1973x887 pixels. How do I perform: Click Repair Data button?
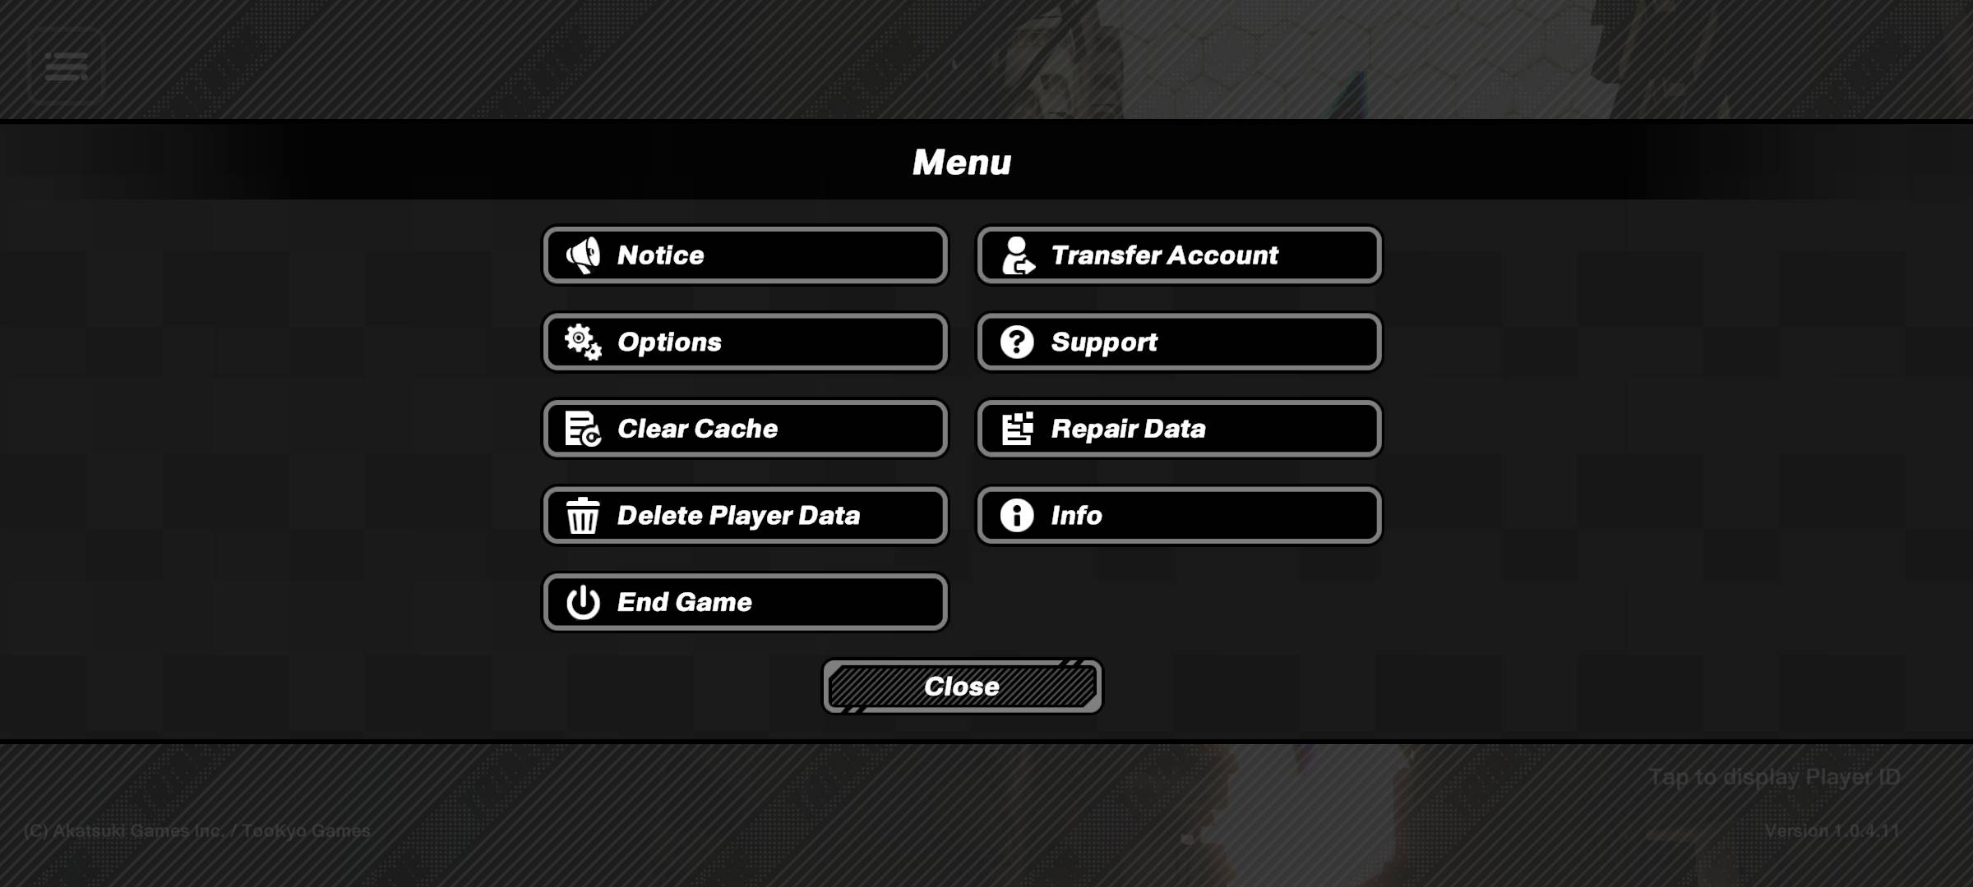[1179, 427]
